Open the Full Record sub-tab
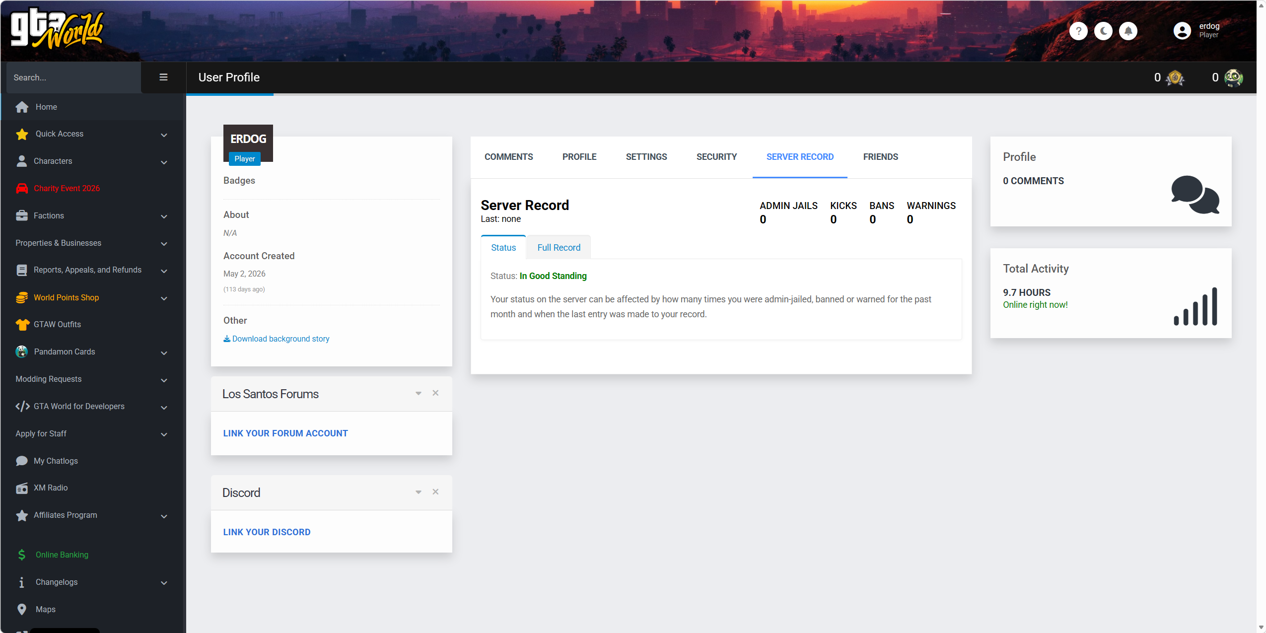This screenshot has width=1266, height=633. (559, 247)
